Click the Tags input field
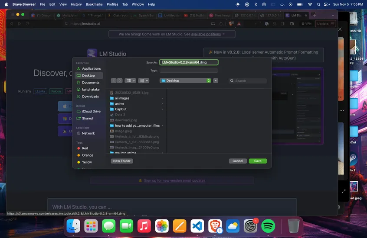The image size is (367, 238). pos(189,70)
